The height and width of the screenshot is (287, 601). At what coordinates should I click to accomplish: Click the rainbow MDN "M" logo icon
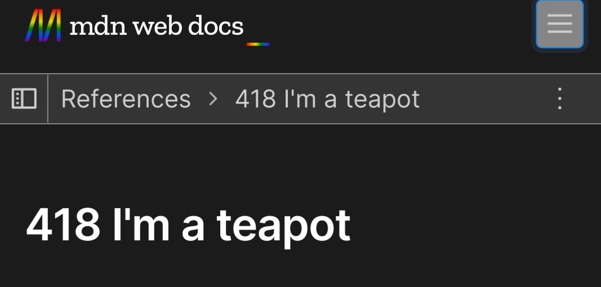coord(43,25)
